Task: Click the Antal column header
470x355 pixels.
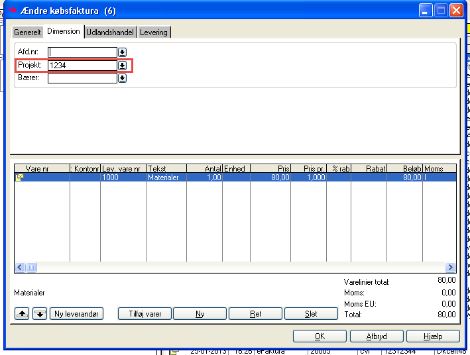Action: tap(204, 169)
